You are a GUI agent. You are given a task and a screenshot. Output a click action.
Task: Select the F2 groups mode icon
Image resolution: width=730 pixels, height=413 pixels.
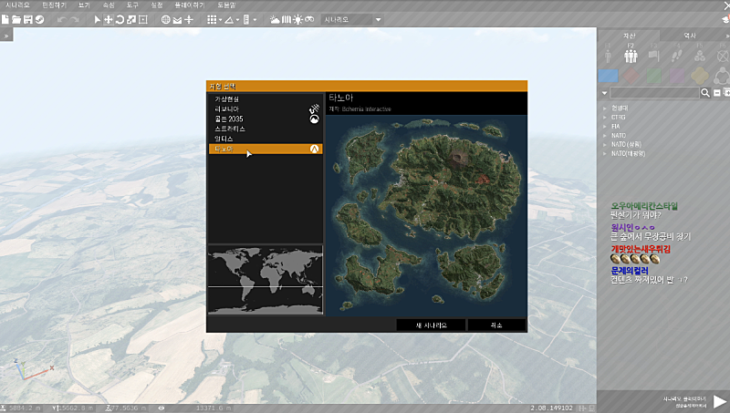coord(631,56)
